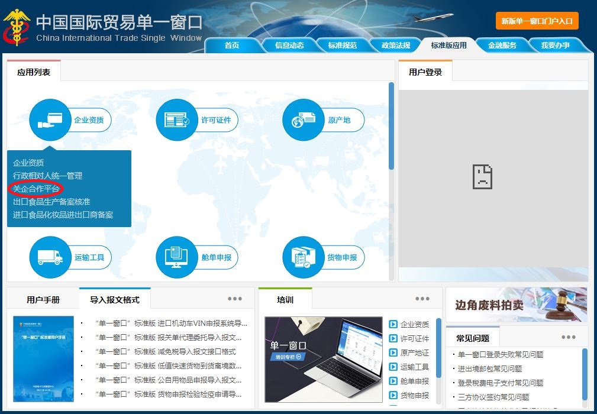The width and height of the screenshot is (597, 414).
Task: Choose 企业资质 in the dropdown submenu
Action: pos(28,163)
